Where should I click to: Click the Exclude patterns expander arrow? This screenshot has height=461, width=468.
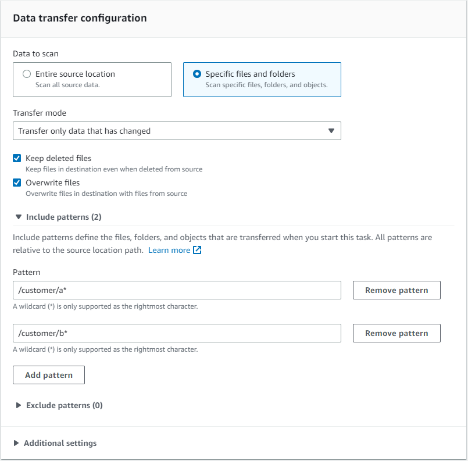[17, 405]
